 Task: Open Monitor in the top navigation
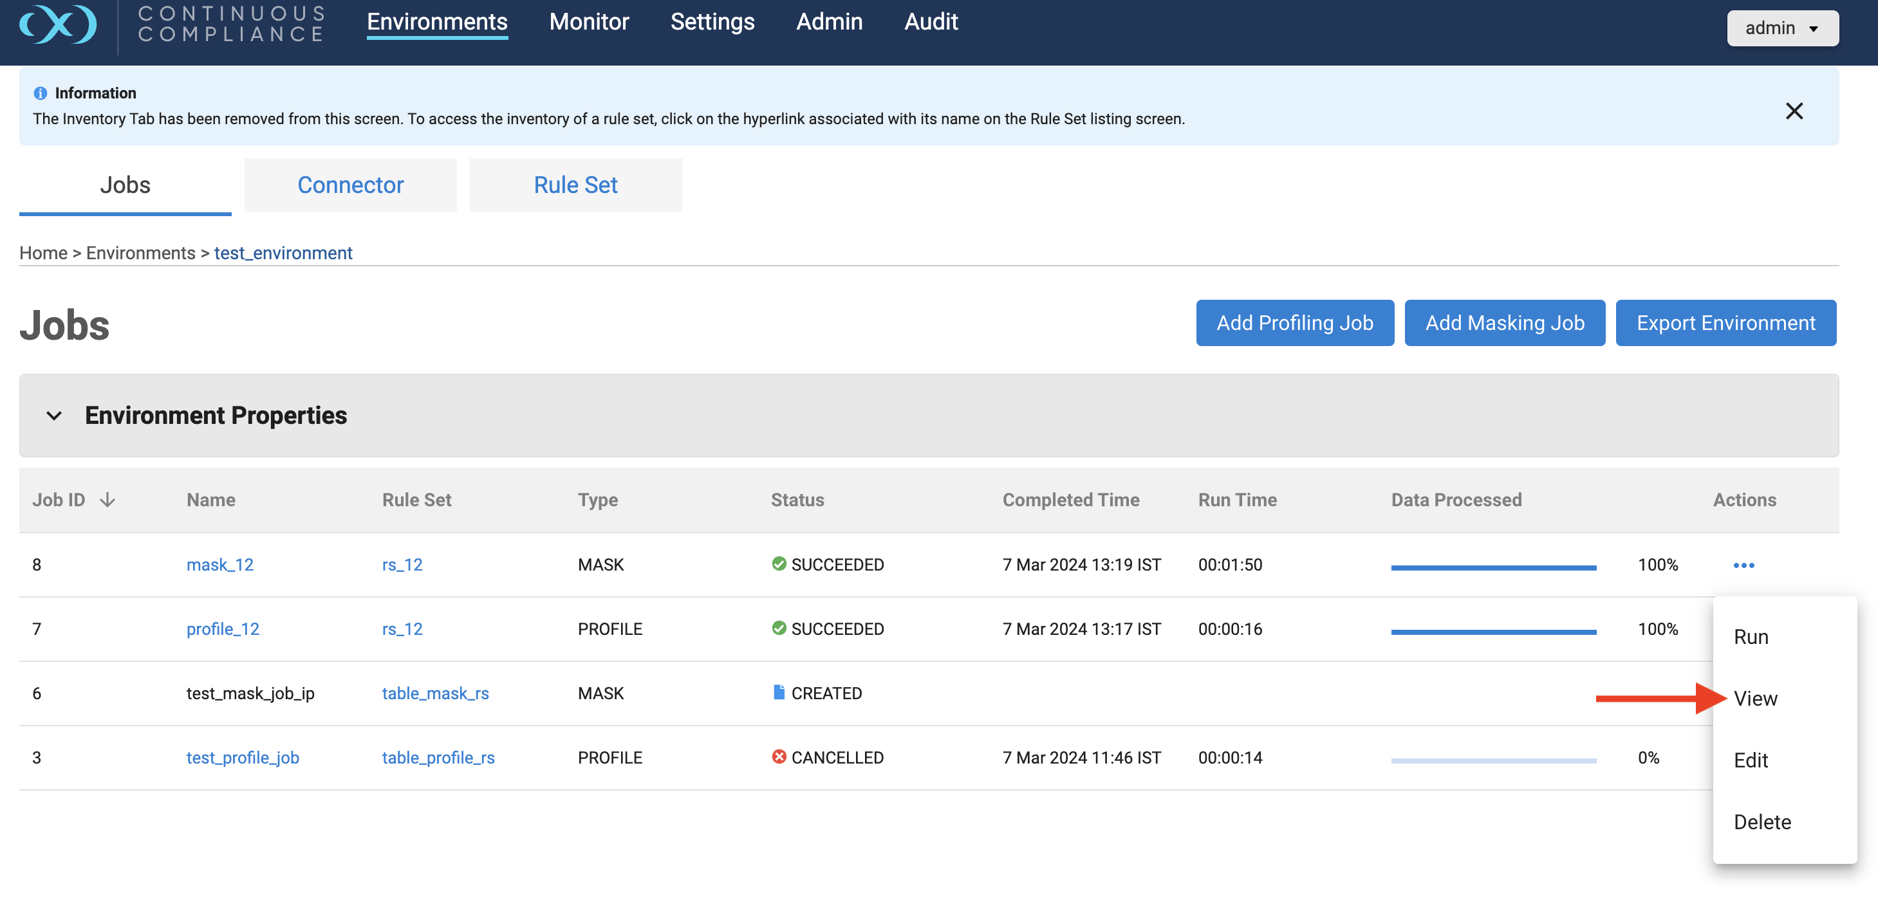588,22
